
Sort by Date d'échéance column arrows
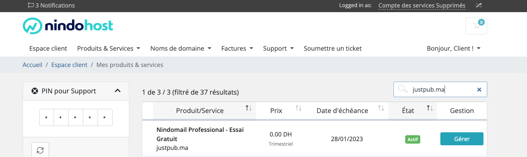tap(381, 108)
